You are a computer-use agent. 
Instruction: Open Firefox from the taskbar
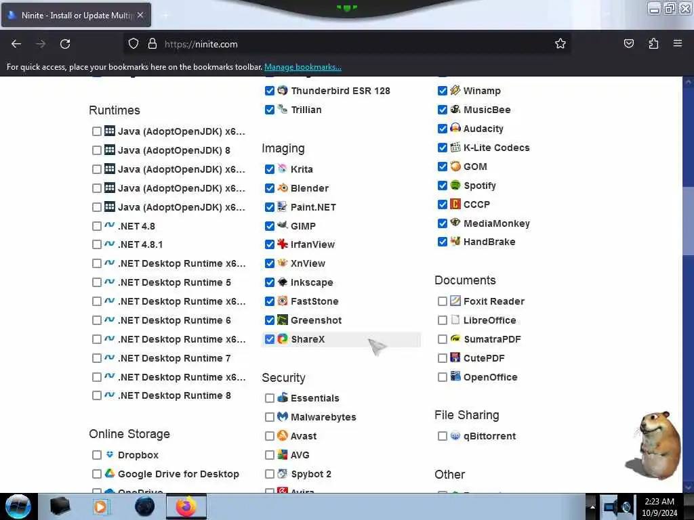pyautogui.click(x=186, y=506)
